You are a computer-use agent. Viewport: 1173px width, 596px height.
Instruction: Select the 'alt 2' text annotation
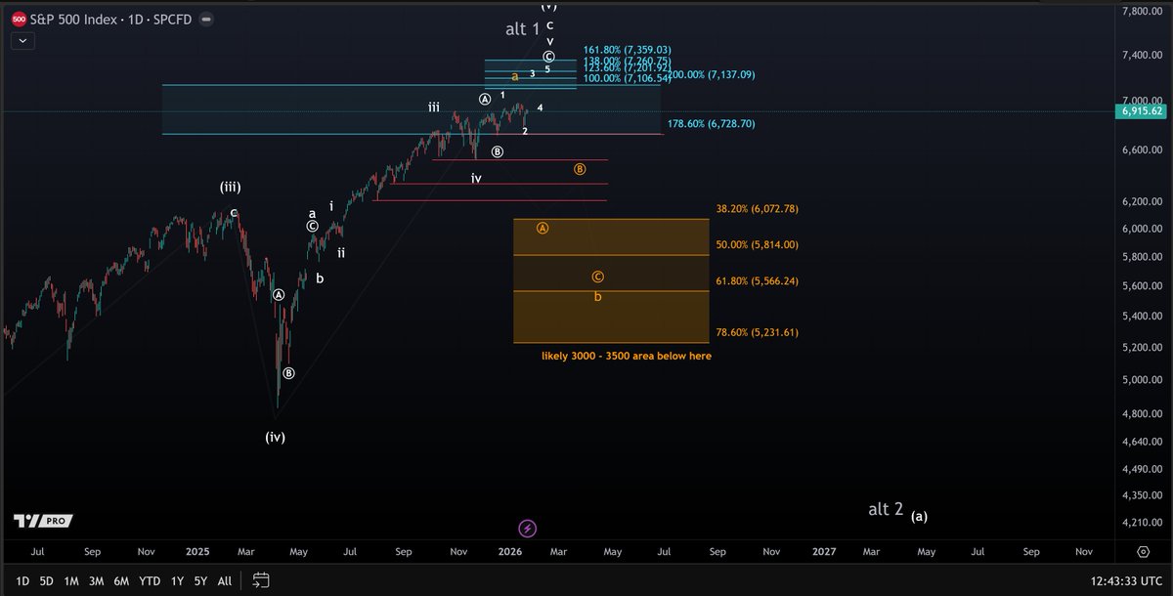click(x=886, y=509)
